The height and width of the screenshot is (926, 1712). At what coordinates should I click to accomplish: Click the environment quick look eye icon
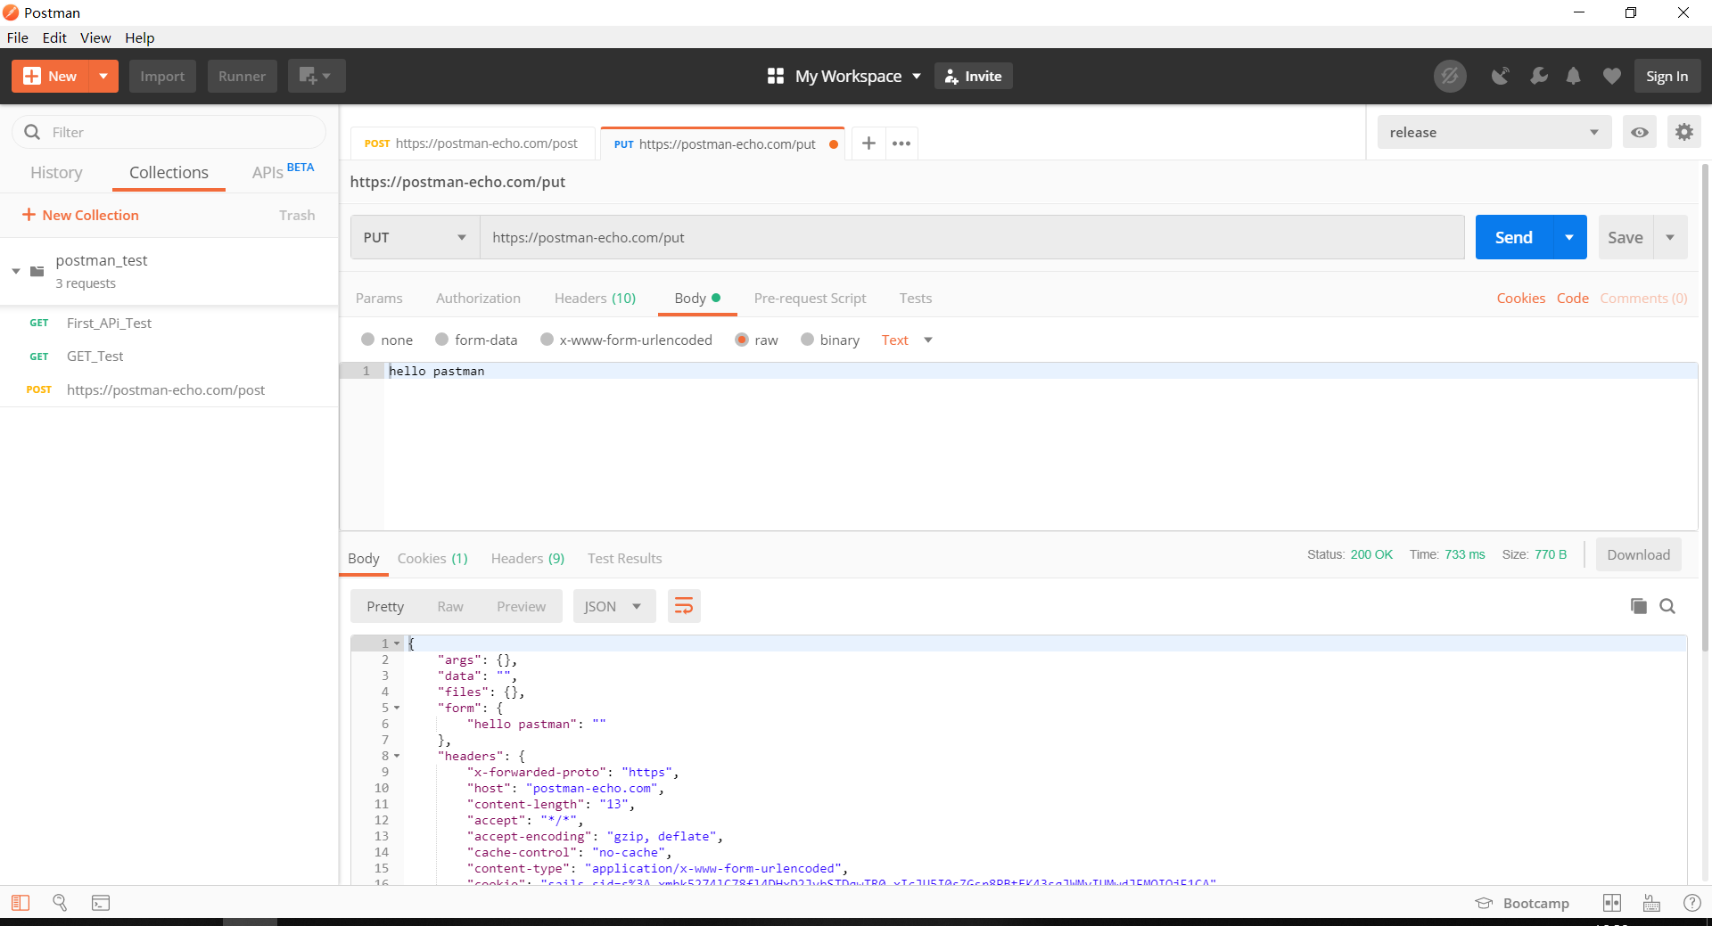pos(1640,133)
